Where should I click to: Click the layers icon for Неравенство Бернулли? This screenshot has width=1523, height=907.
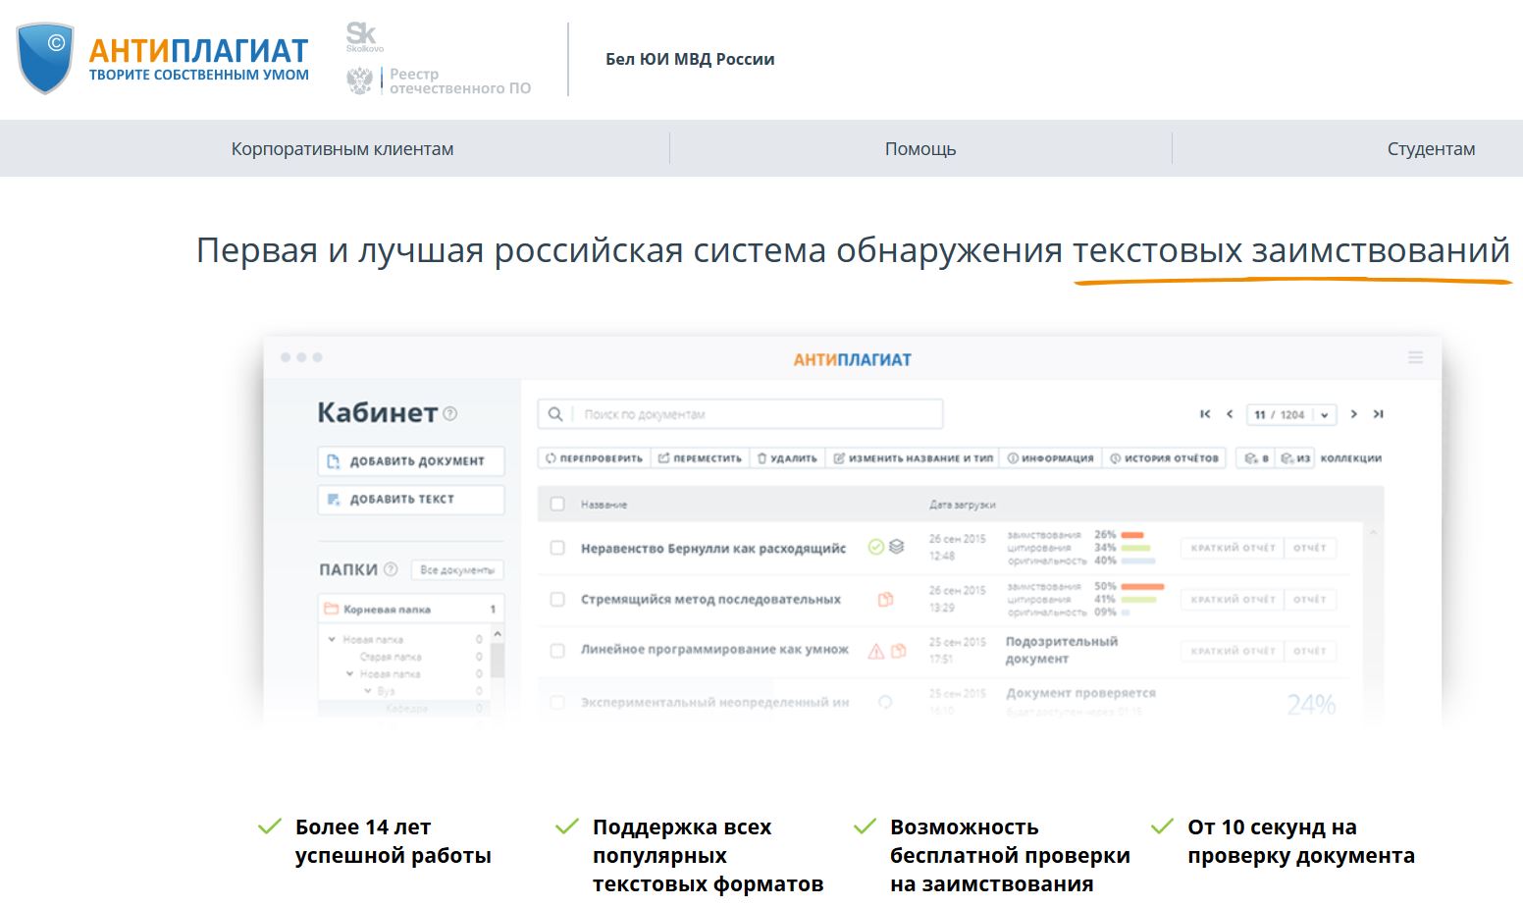pos(896,548)
